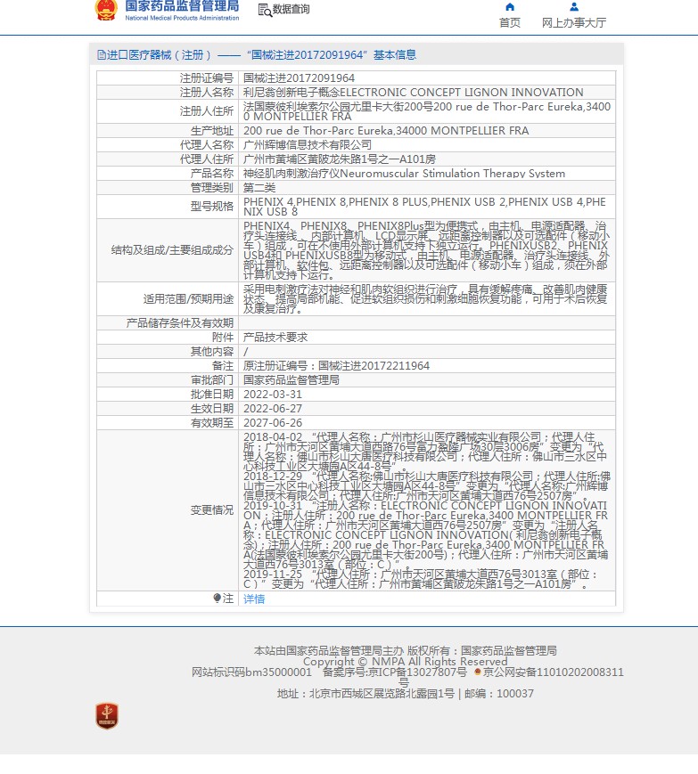Click the registrant name ELECTRONIC CONCEPT LIGNON INNOVATION
This screenshot has width=698, height=774.
[x=462, y=93]
